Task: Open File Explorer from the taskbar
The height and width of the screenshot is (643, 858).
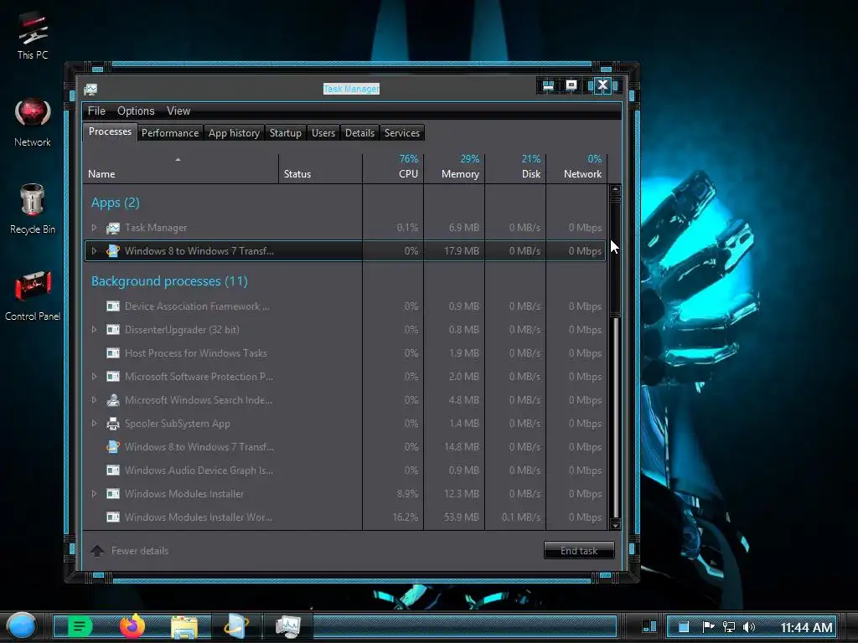Action: [183, 627]
